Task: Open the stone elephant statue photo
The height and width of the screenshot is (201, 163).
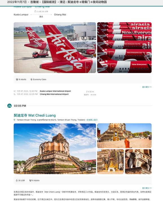Action: click(138, 162)
